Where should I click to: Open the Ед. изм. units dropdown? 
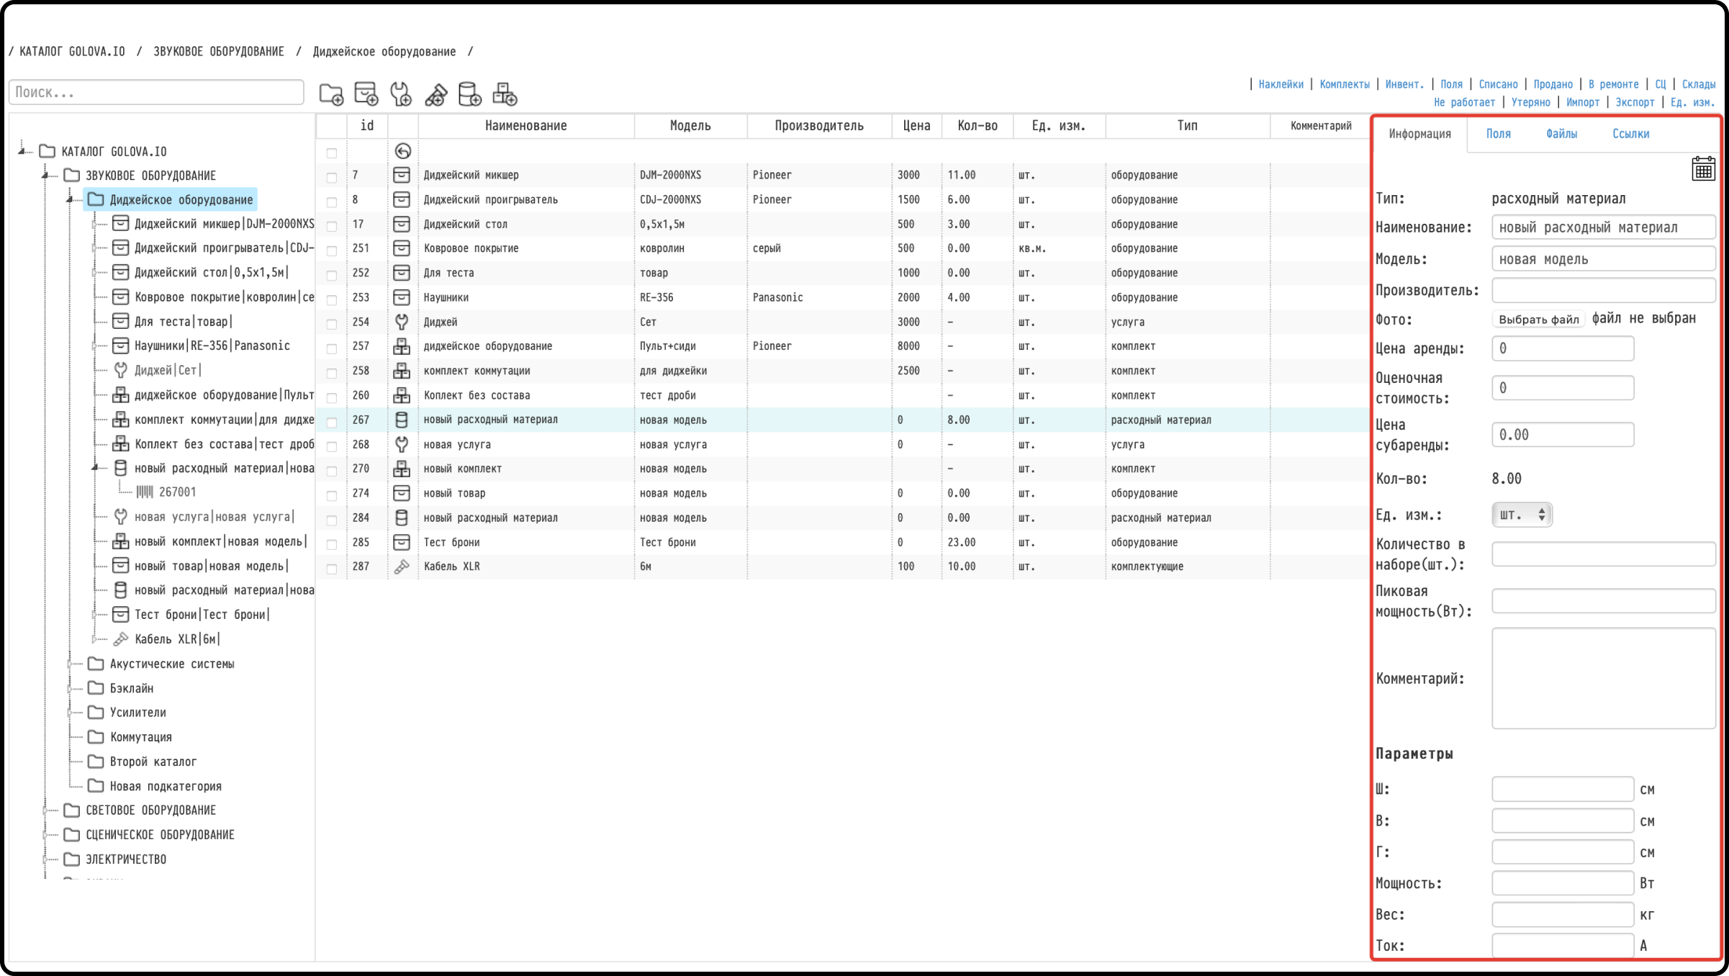(x=1522, y=515)
